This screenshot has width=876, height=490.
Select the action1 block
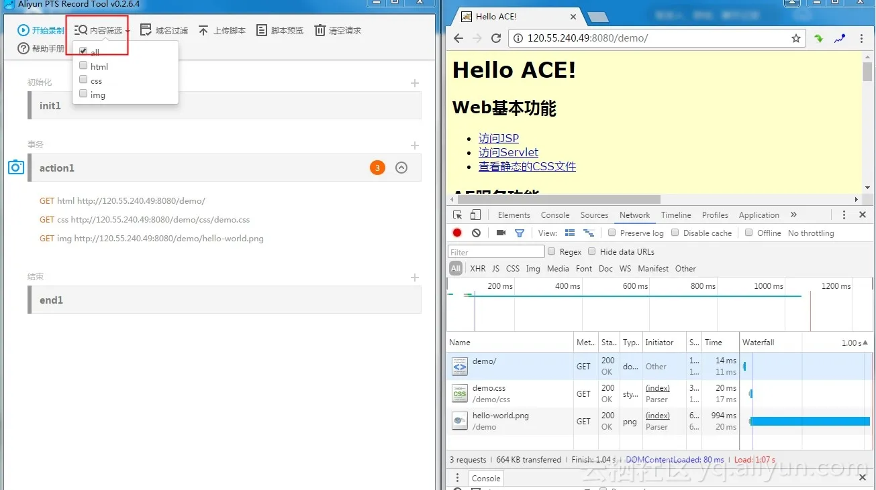[224, 168]
